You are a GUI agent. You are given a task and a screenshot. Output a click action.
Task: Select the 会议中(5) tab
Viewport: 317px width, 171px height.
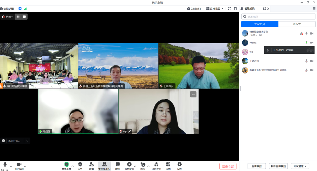pyautogui.click(x=260, y=24)
